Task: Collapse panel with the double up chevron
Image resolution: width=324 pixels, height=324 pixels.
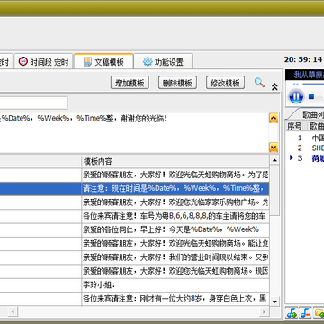Action: coord(274,86)
